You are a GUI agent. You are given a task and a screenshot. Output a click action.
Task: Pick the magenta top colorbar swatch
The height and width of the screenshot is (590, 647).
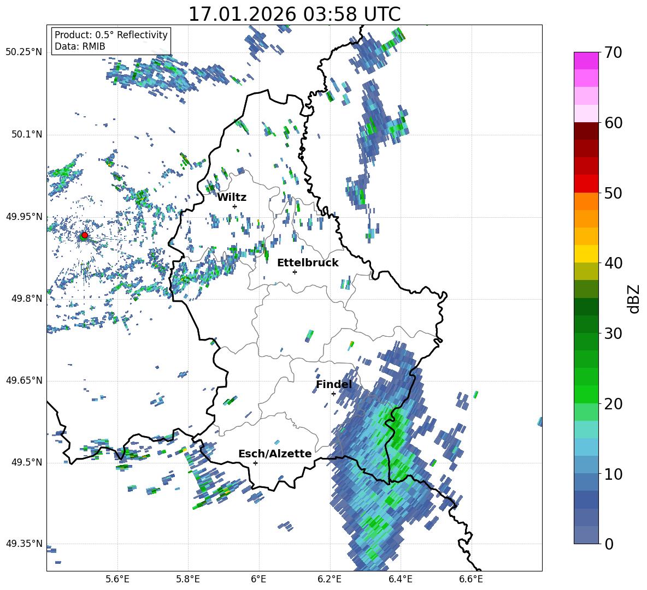[x=586, y=61]
